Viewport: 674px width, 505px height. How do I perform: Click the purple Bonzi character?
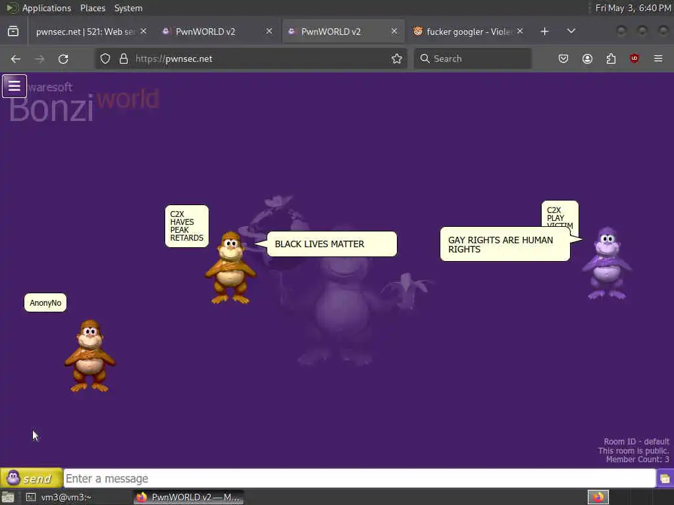coord(607,264)
